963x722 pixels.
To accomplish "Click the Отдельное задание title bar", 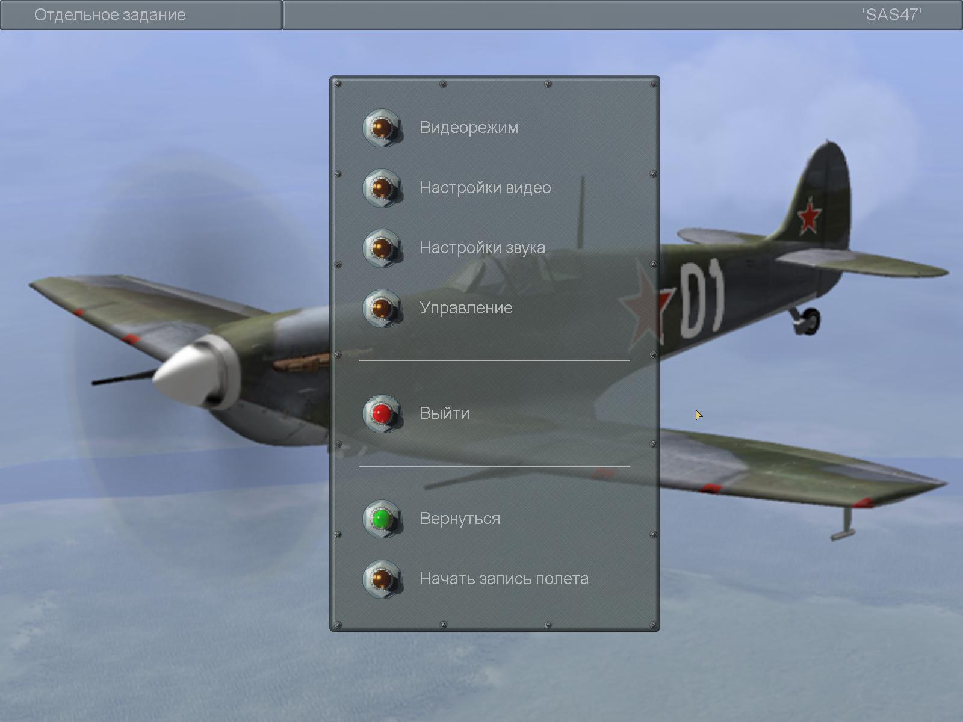I will click(141, 15).
